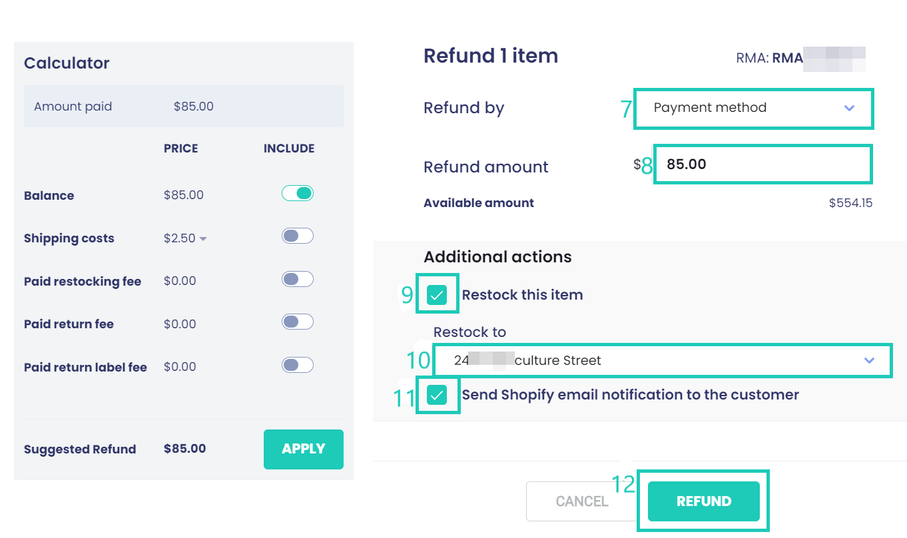Image resolution: width=907 pixels, height=538 pixels.
Task: Click the Restock to dropdown chevron icon
Action: (x=869, y=360)
